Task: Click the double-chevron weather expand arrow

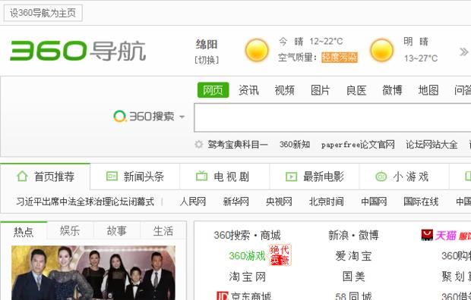Action: click(x=463, y=52)
